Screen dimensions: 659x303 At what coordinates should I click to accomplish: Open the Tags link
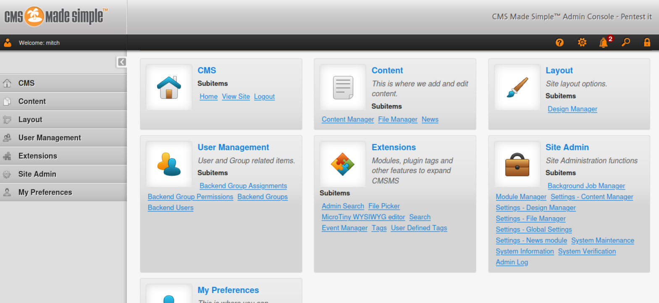point(379,228)
